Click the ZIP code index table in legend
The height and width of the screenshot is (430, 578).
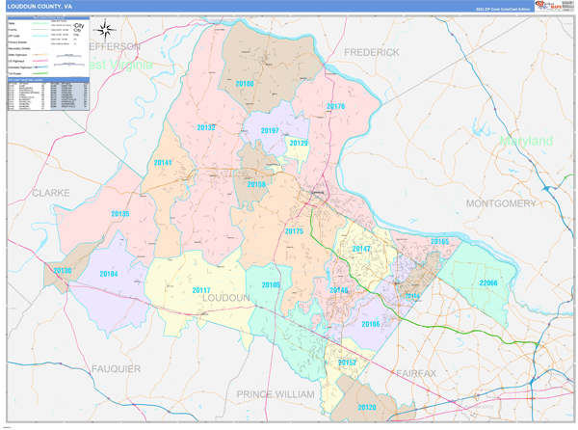click(48, 95)
